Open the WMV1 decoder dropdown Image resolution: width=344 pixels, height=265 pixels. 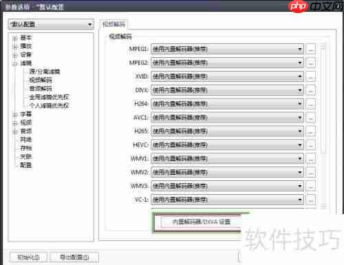click(x=227, y=158)
